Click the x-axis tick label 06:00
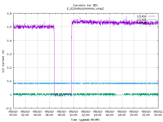The width and height of the screenshot is (163, 122). coord(49,115)
